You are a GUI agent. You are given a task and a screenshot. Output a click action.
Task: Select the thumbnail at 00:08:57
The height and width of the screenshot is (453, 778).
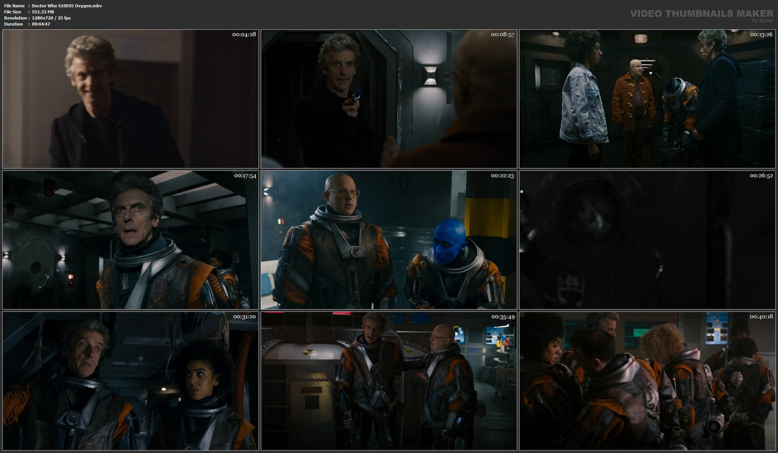coord(389,99)
